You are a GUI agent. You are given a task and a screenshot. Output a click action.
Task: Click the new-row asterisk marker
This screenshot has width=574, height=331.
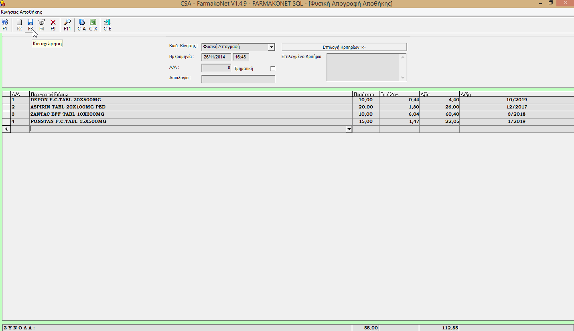6,129
